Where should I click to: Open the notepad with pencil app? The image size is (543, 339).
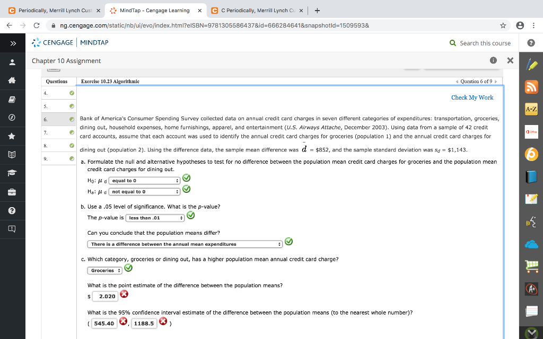point(531,199)
